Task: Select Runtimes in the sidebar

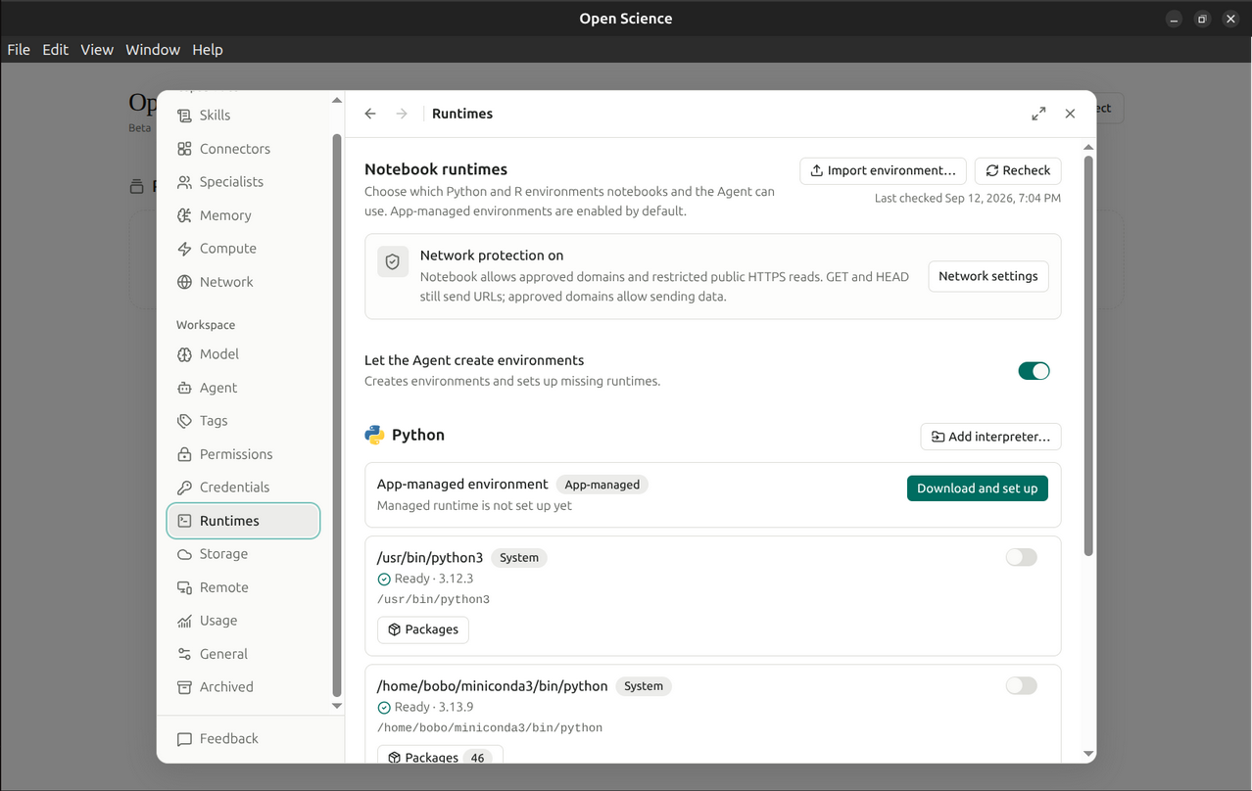Action: click(243, 521)
